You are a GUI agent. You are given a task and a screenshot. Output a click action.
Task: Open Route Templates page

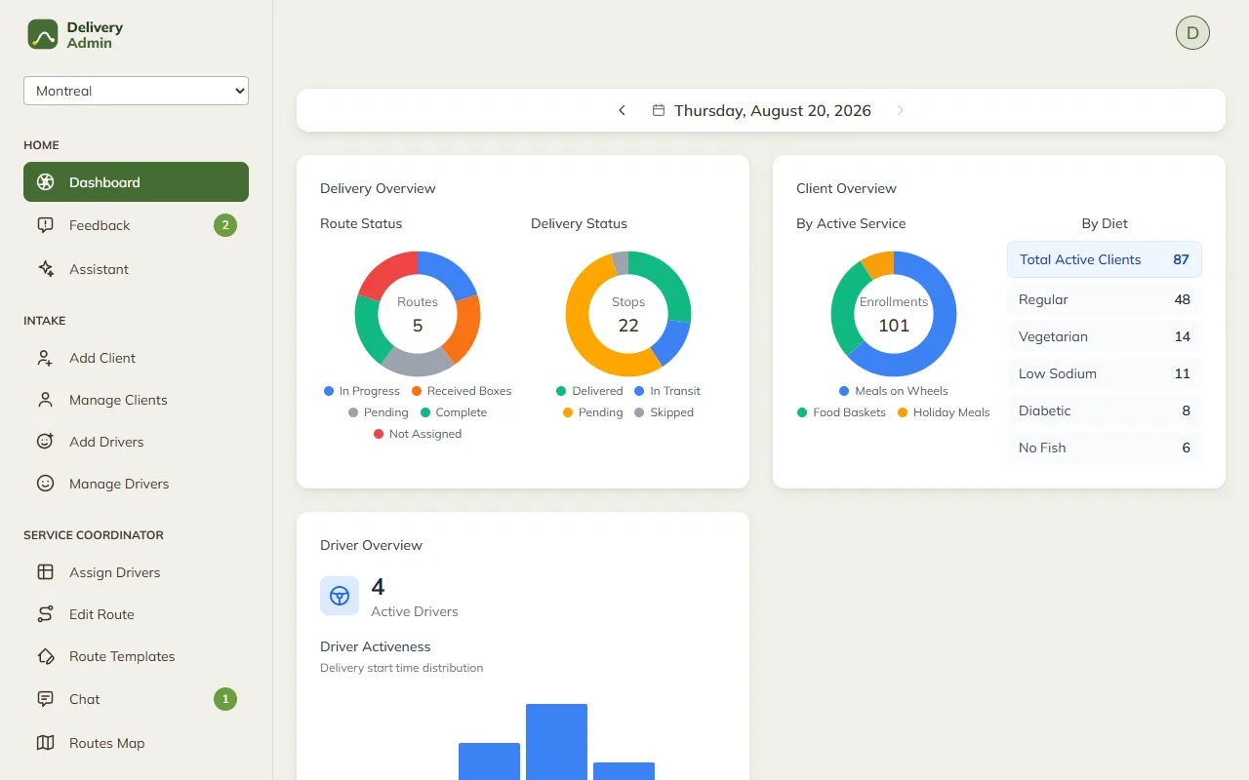[136, 656]
